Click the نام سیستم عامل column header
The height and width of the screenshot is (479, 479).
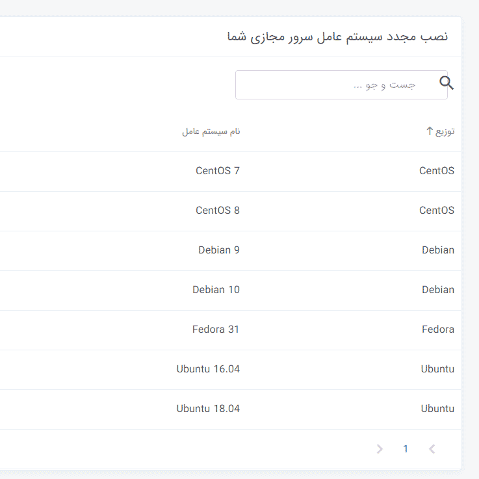[211, 131]
